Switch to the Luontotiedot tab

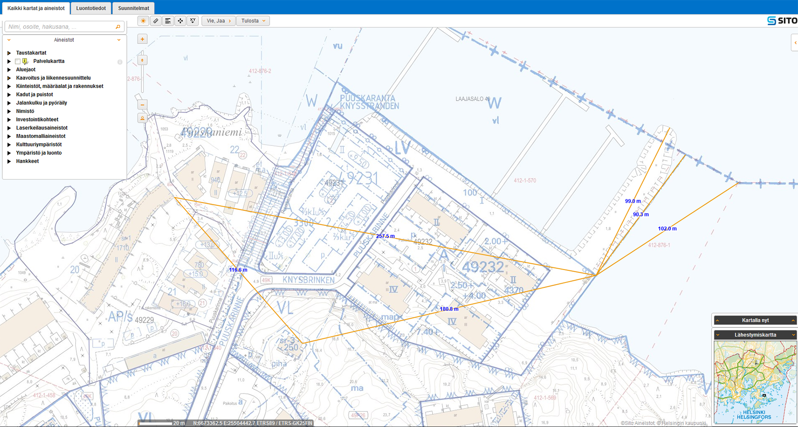(91, 8)
